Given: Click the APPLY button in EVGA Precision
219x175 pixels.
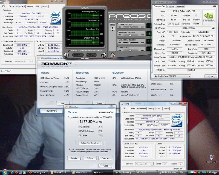Looking at the screenshot, I should [x=91, y=55].
